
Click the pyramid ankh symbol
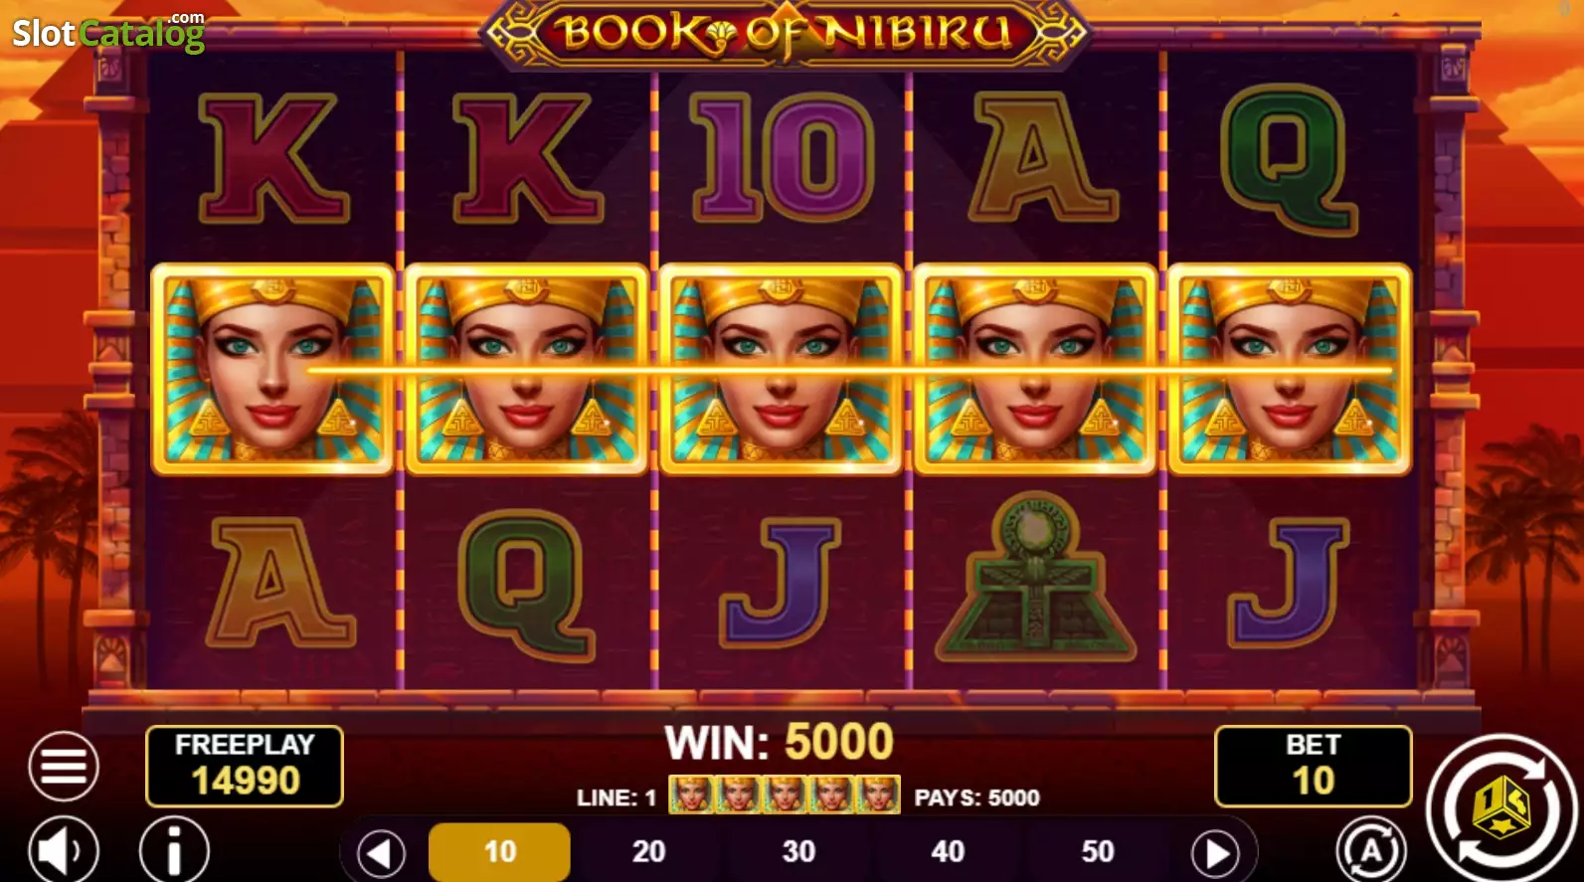click(x=1035, y=580)
